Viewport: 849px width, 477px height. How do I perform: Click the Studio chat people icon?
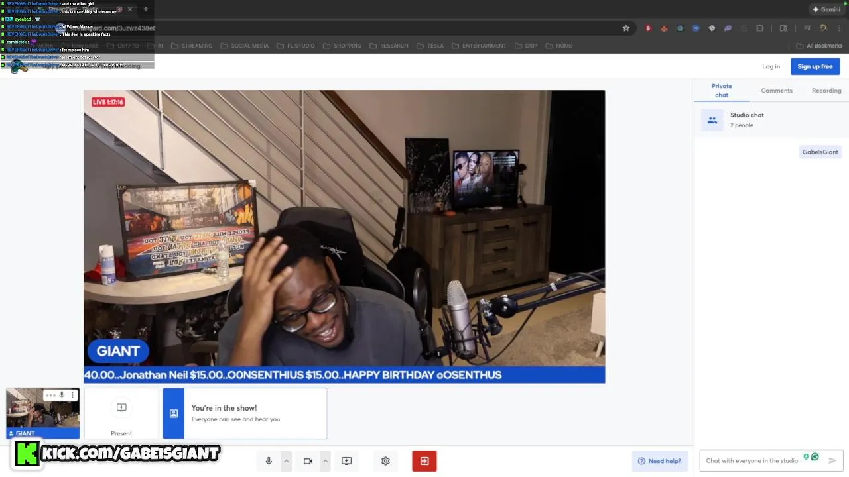[x=712, y=120]
